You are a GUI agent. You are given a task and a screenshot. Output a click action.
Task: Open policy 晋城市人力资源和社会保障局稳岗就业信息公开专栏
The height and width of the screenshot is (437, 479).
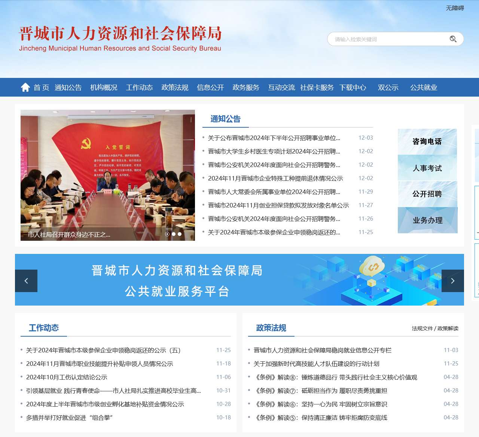click(x=323, y=350)
